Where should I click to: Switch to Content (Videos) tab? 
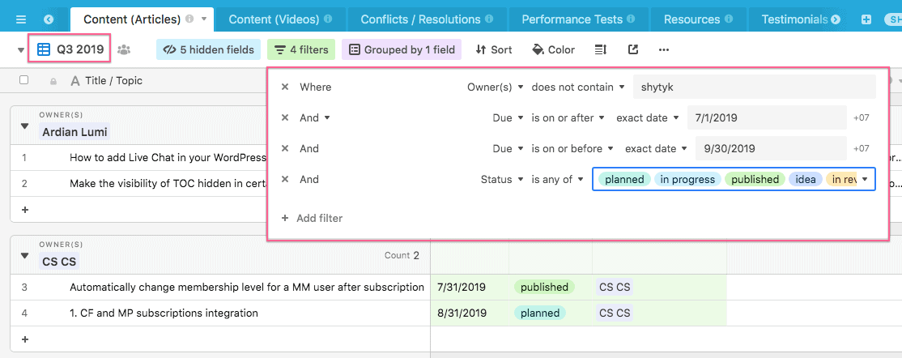[280, 19]
